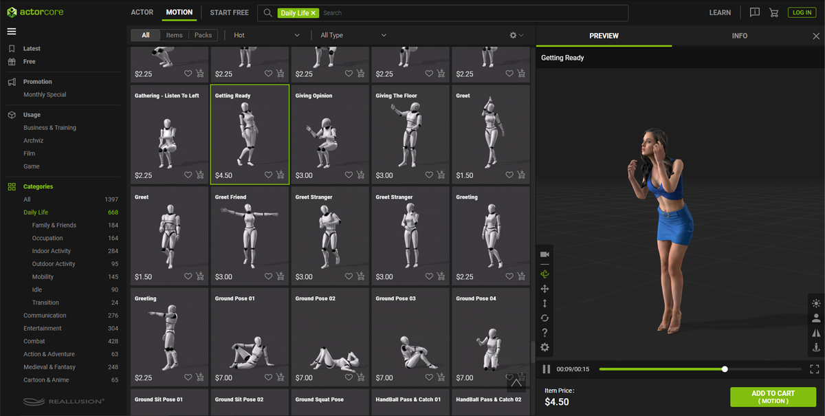Open the INFO tab
This screenshot has height=416, width=825.
(x=740, y=36)
